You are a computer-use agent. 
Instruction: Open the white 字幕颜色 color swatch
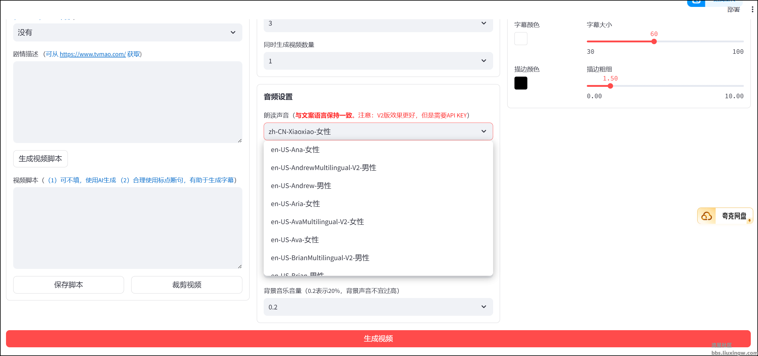(521, 39)
